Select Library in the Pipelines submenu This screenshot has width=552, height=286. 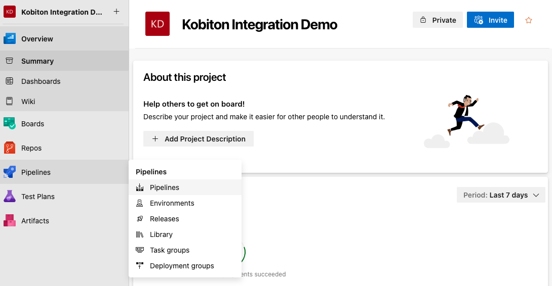tap(161, 234)
